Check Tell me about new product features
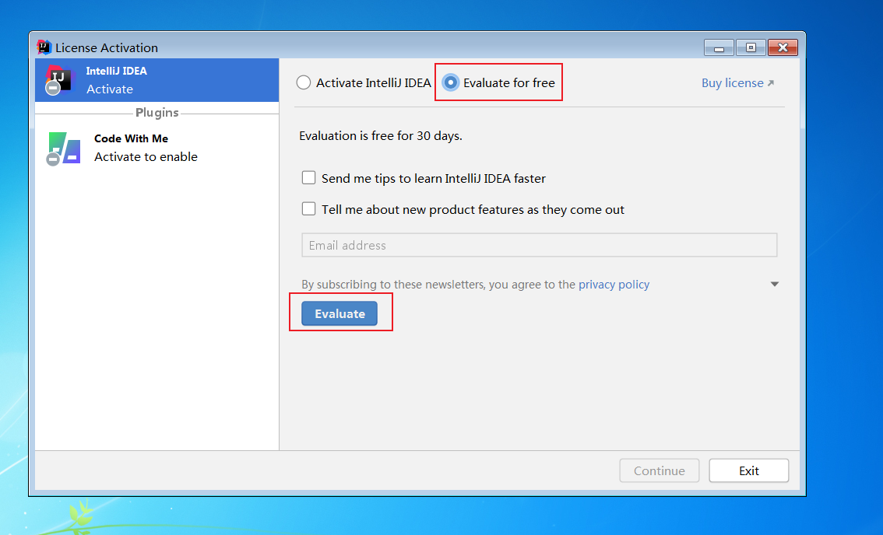The height and width of the screenshot is (535, 883). (x=308, y=209)
